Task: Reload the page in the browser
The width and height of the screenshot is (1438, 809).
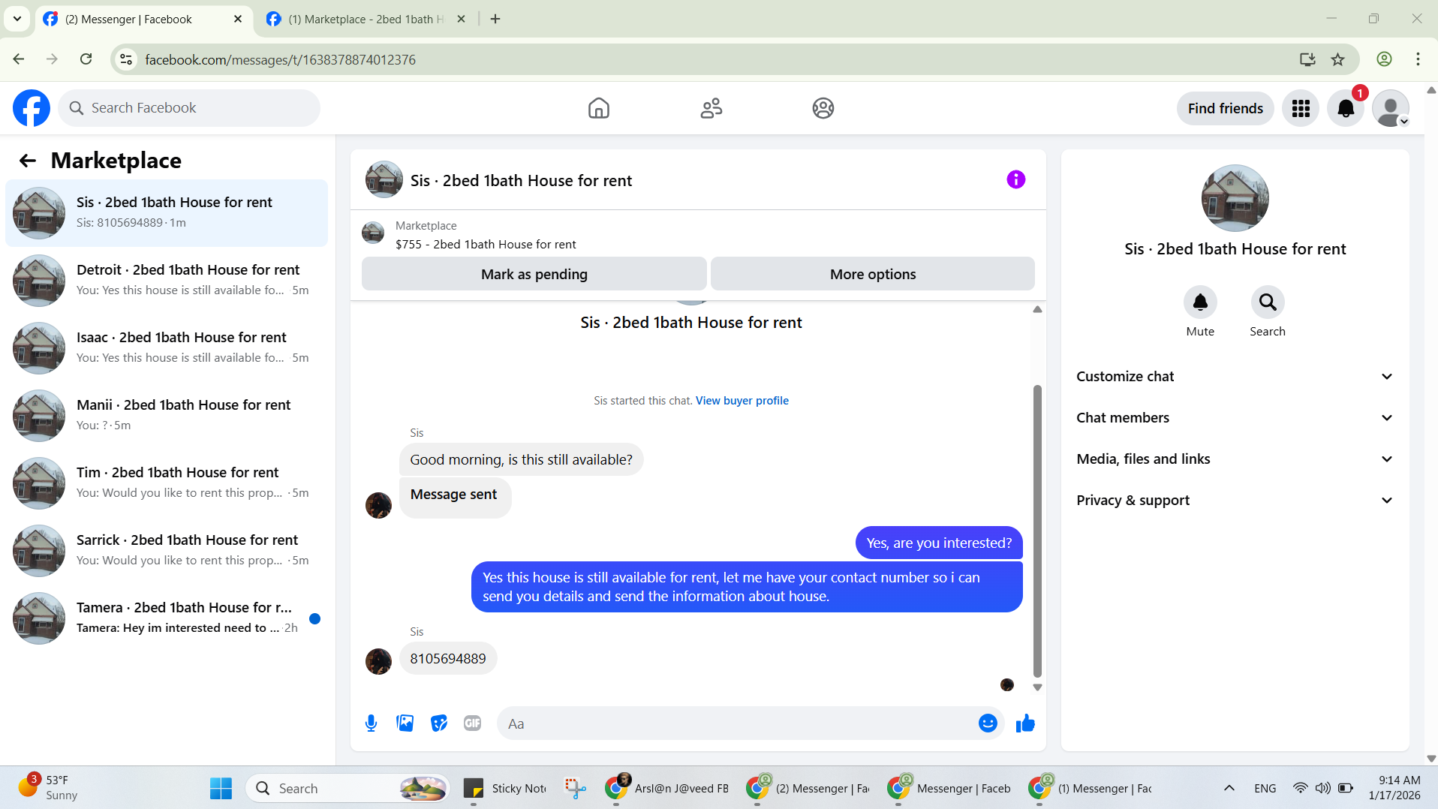Action: [86, 59]
